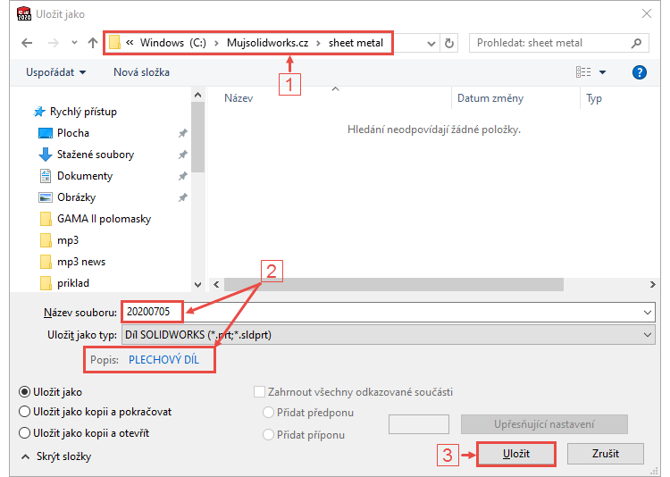This screenshot has height=477, width=670.
Task: Open the view options dropdown arrow
Action: (602, 72)
